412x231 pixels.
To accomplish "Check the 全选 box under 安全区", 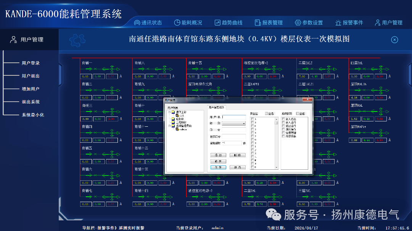I will (x=266, y=113).
